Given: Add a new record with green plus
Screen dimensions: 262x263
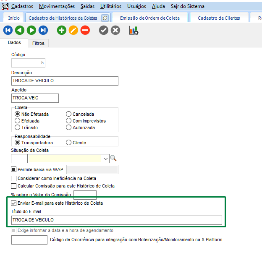Looking at the screenshot, I should click(x=62, y=30).
